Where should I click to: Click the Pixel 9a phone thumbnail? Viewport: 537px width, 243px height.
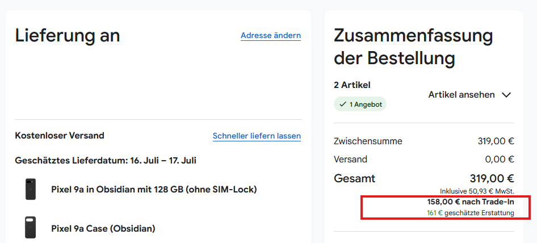coord(31,189)
